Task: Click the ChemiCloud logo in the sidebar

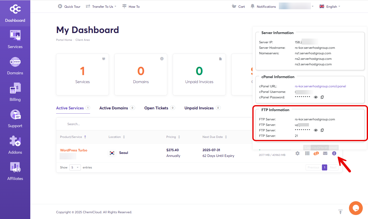Action: [x=15, y=9]
